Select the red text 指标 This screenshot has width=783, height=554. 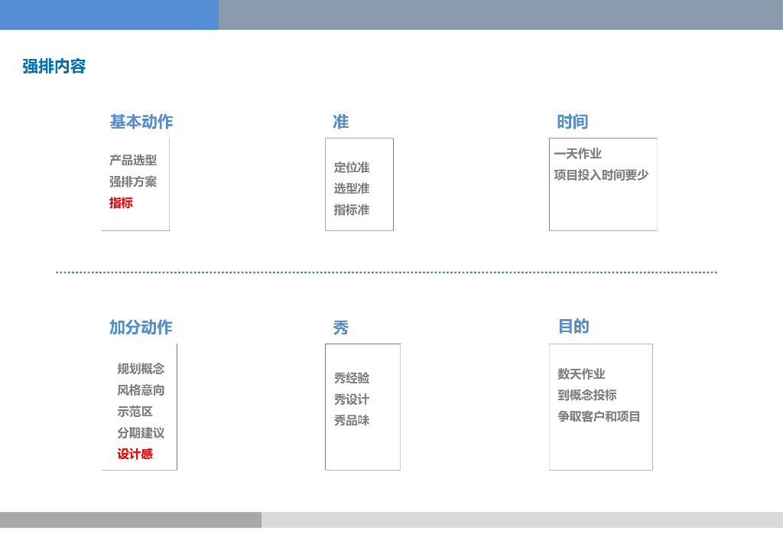121,203
